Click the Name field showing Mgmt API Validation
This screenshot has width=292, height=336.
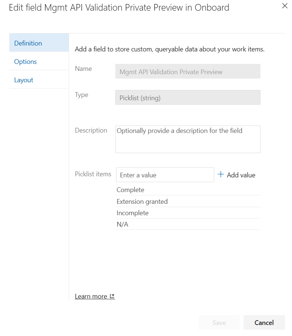[188, 71]
